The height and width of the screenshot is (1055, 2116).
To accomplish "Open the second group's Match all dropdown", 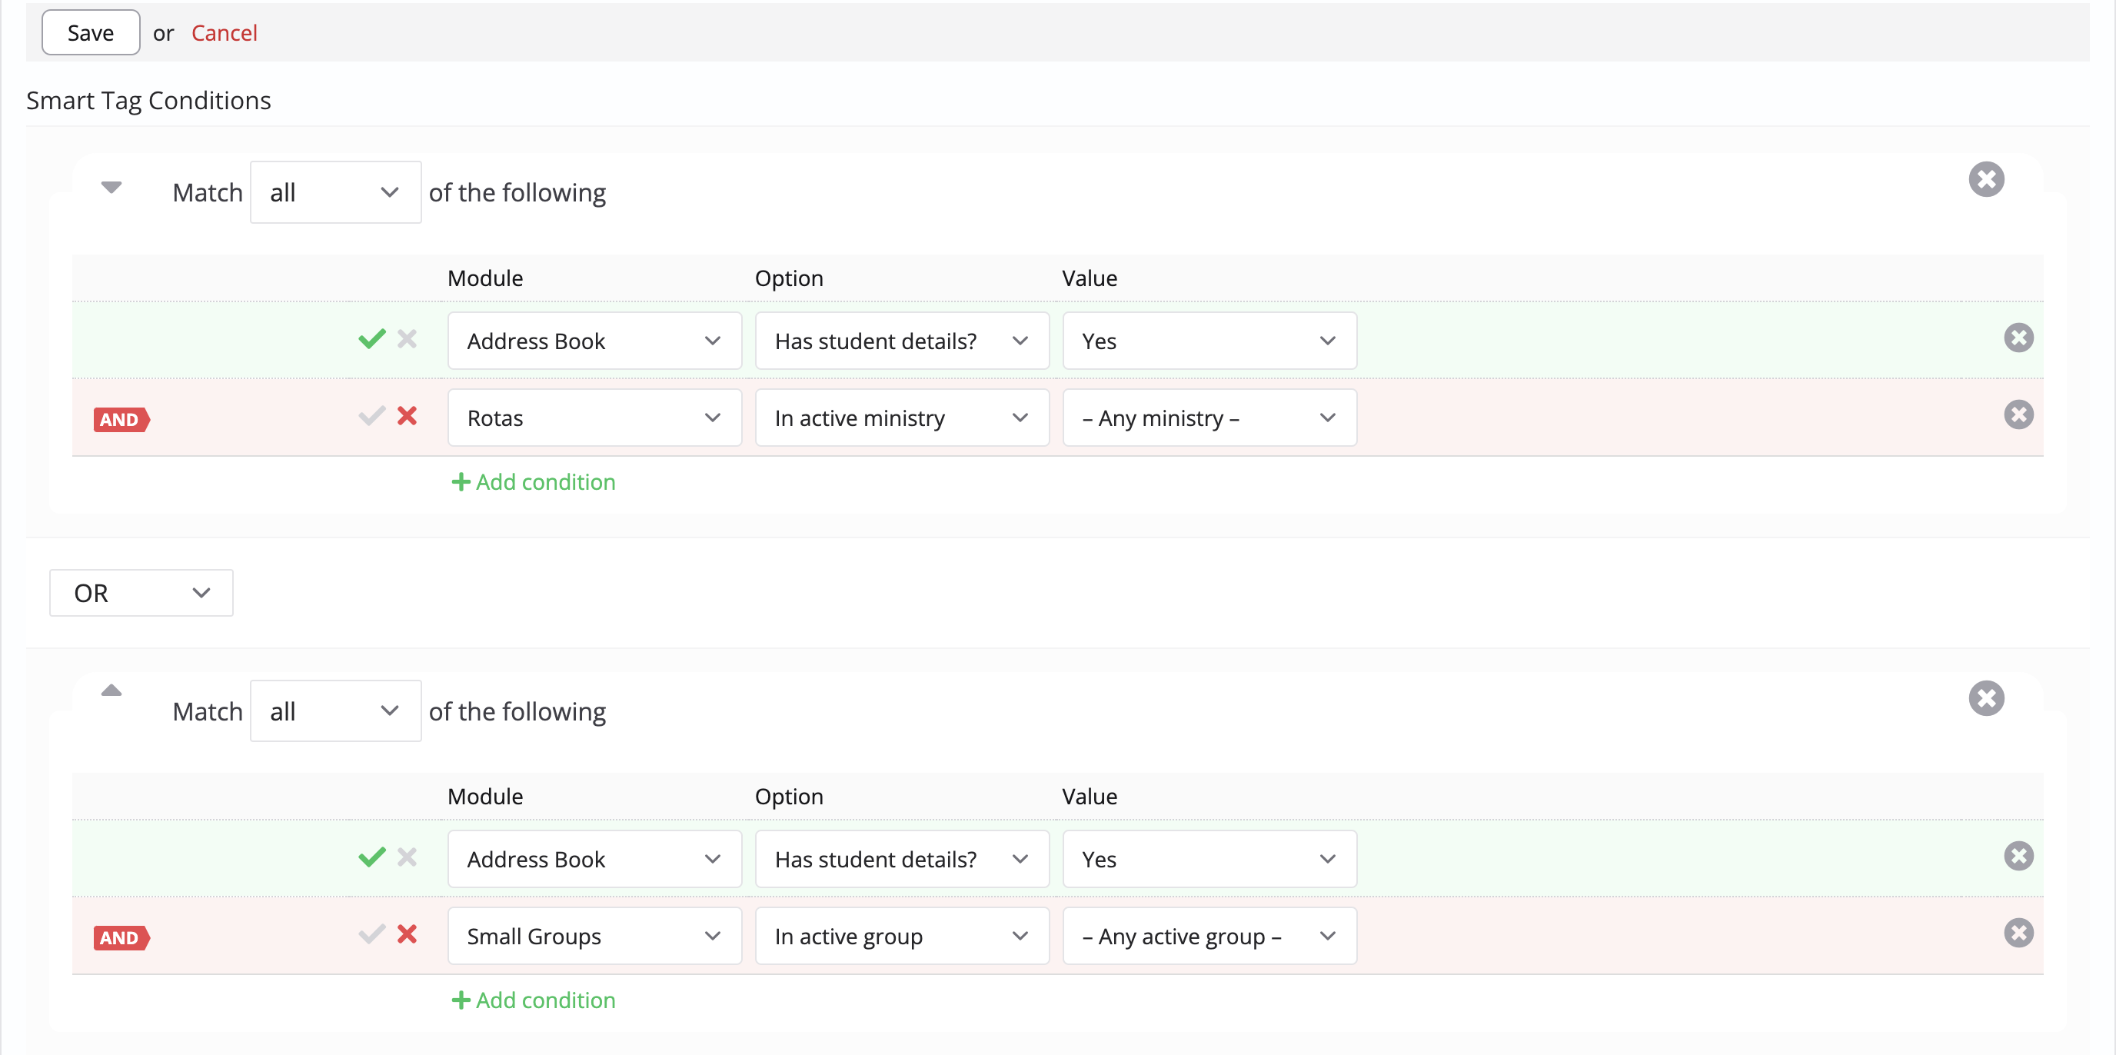I will coord(335,711).
